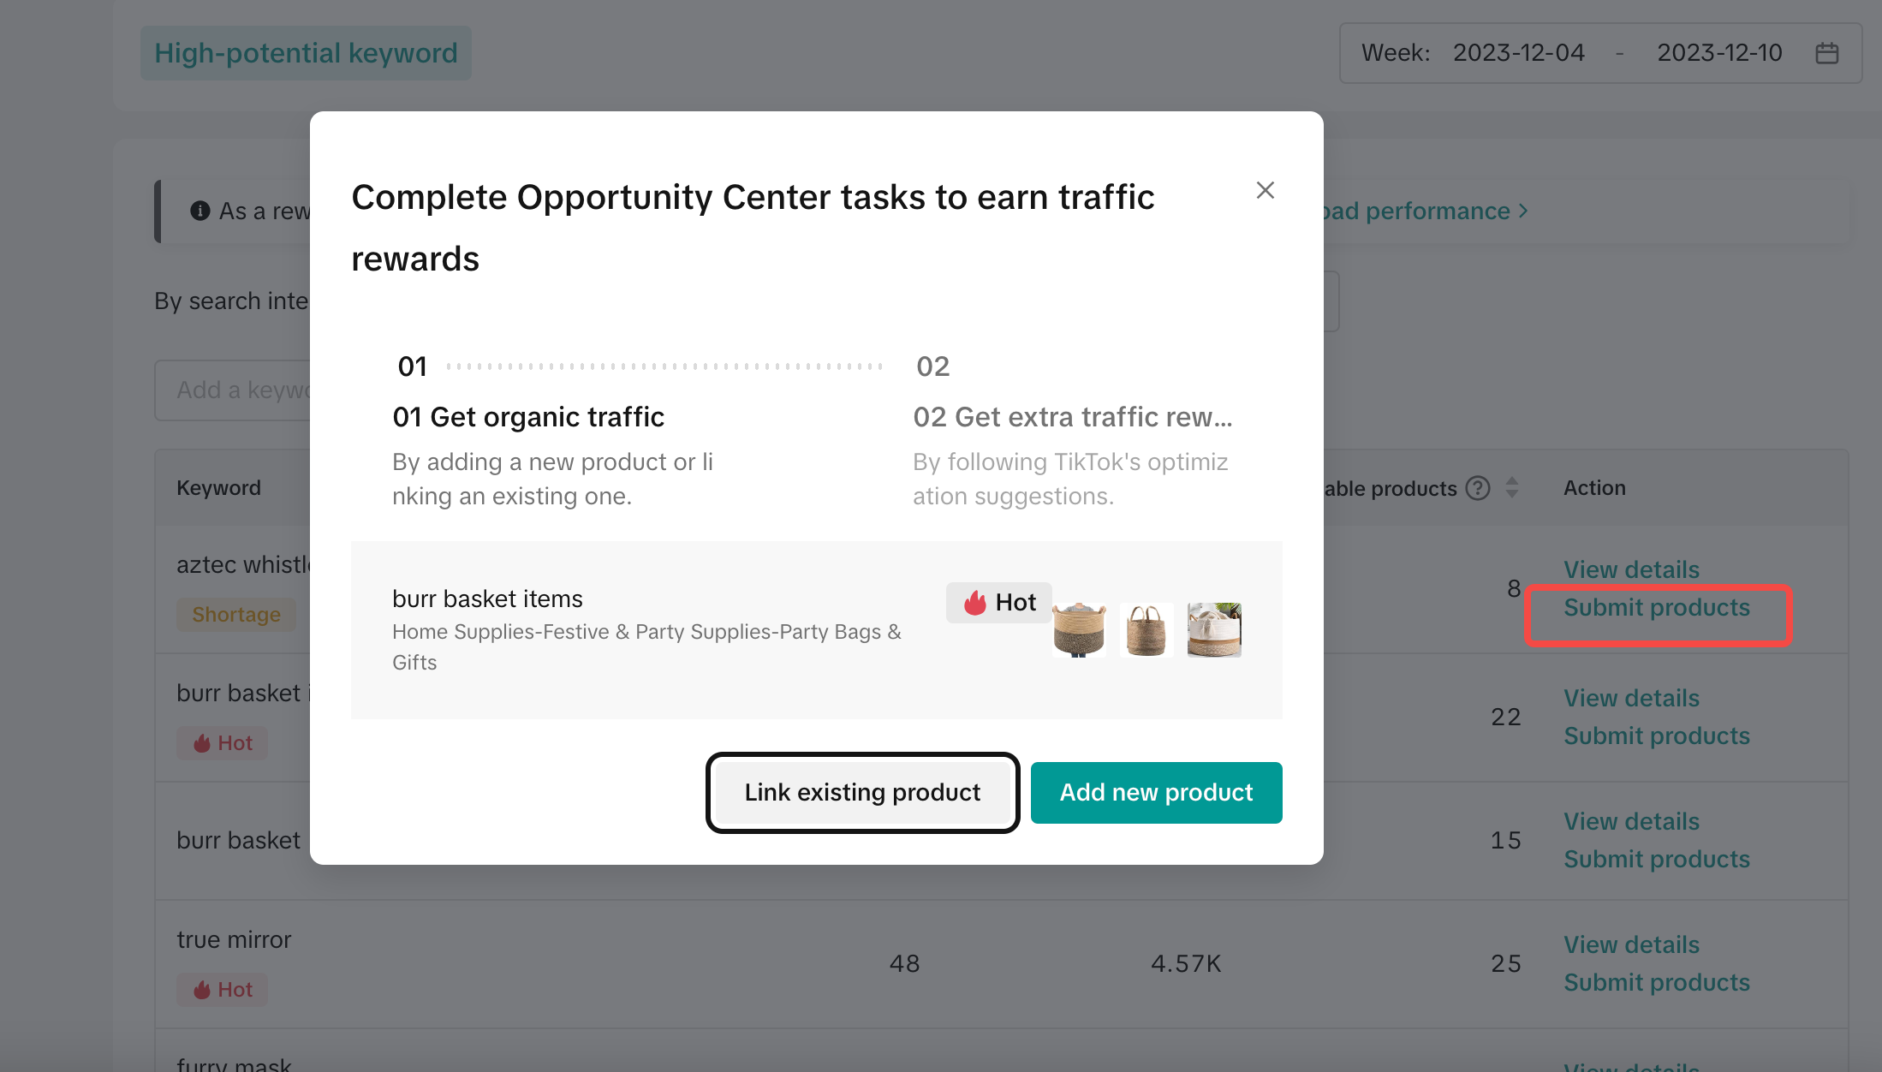1882x1072 pixels.
Task: Click Submit products for aztec whistle
Action: [x=1656, y=608]
